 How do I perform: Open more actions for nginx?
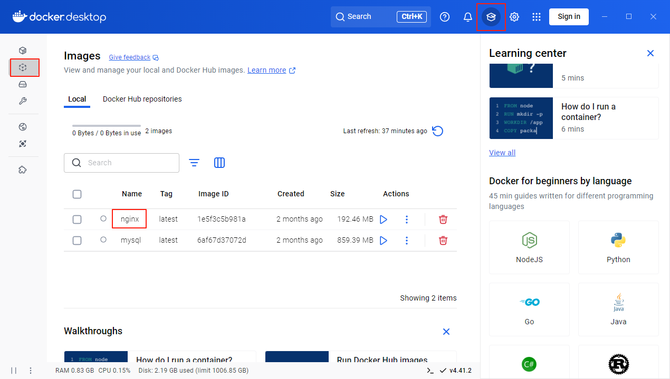tap(407, 219)
